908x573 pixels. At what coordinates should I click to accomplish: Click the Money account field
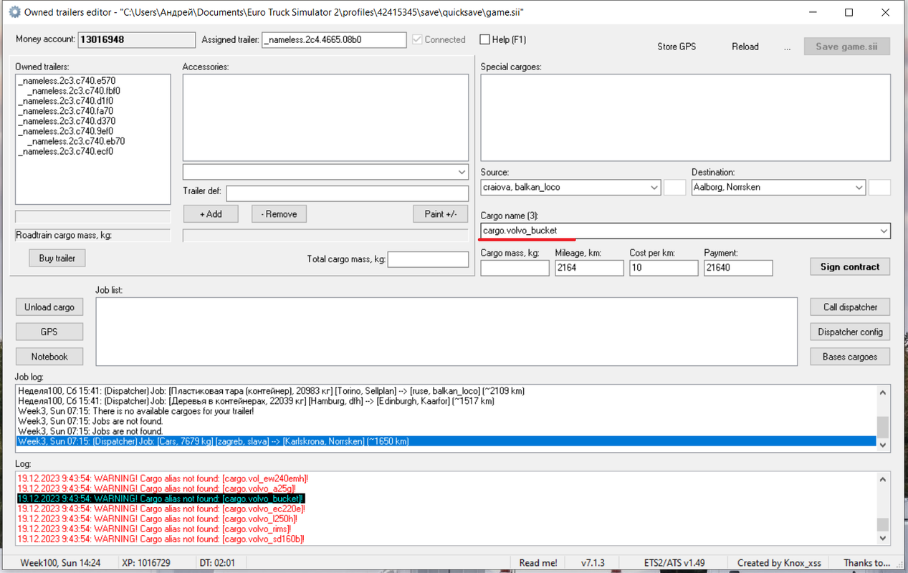(x=136, y=39)
